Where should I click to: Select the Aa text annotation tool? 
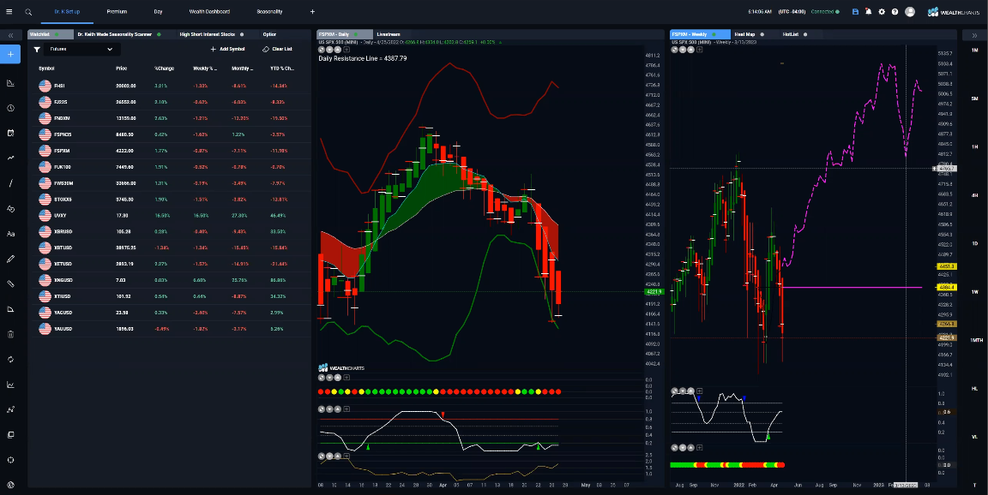point(10,233)
